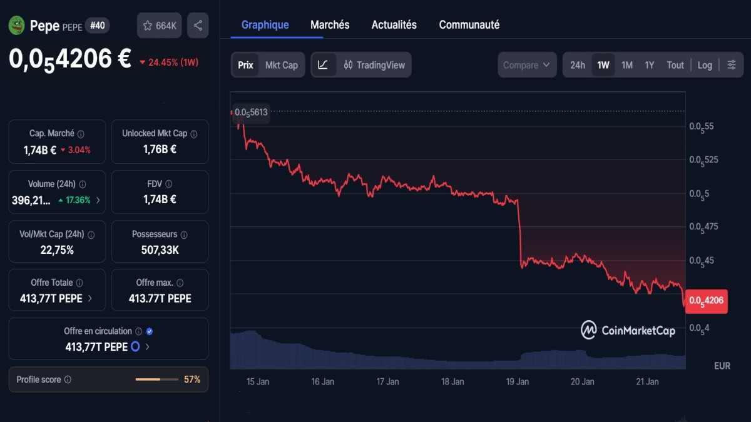Image resolution: width=751 pixels, height=422 pixels.
Task: Click the 19 Jan date label
Action: coord(518,381)
